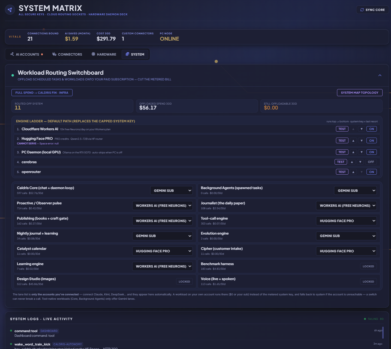This screenshot has width=391, height=349.
Task: Open Caldris Core lane dropdown
Action: (172, 190)
